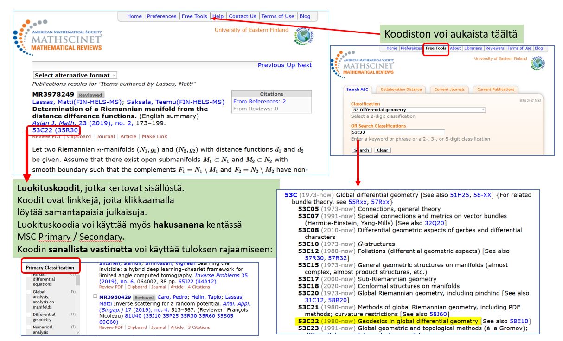Click the Clear button beside Search
563x341 pixels.
[382, 150]
